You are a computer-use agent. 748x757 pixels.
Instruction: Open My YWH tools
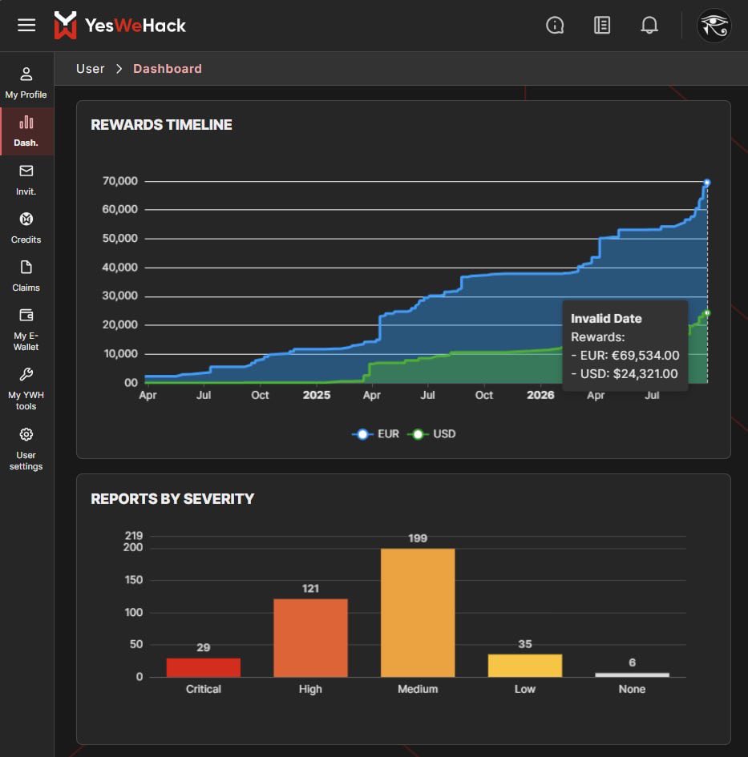tap(26, 389)
